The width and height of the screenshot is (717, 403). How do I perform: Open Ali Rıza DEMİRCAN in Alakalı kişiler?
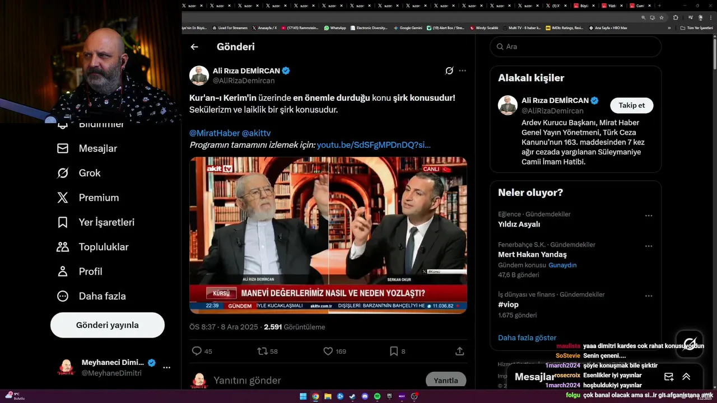pyautogui.click(x=555, y=101)
